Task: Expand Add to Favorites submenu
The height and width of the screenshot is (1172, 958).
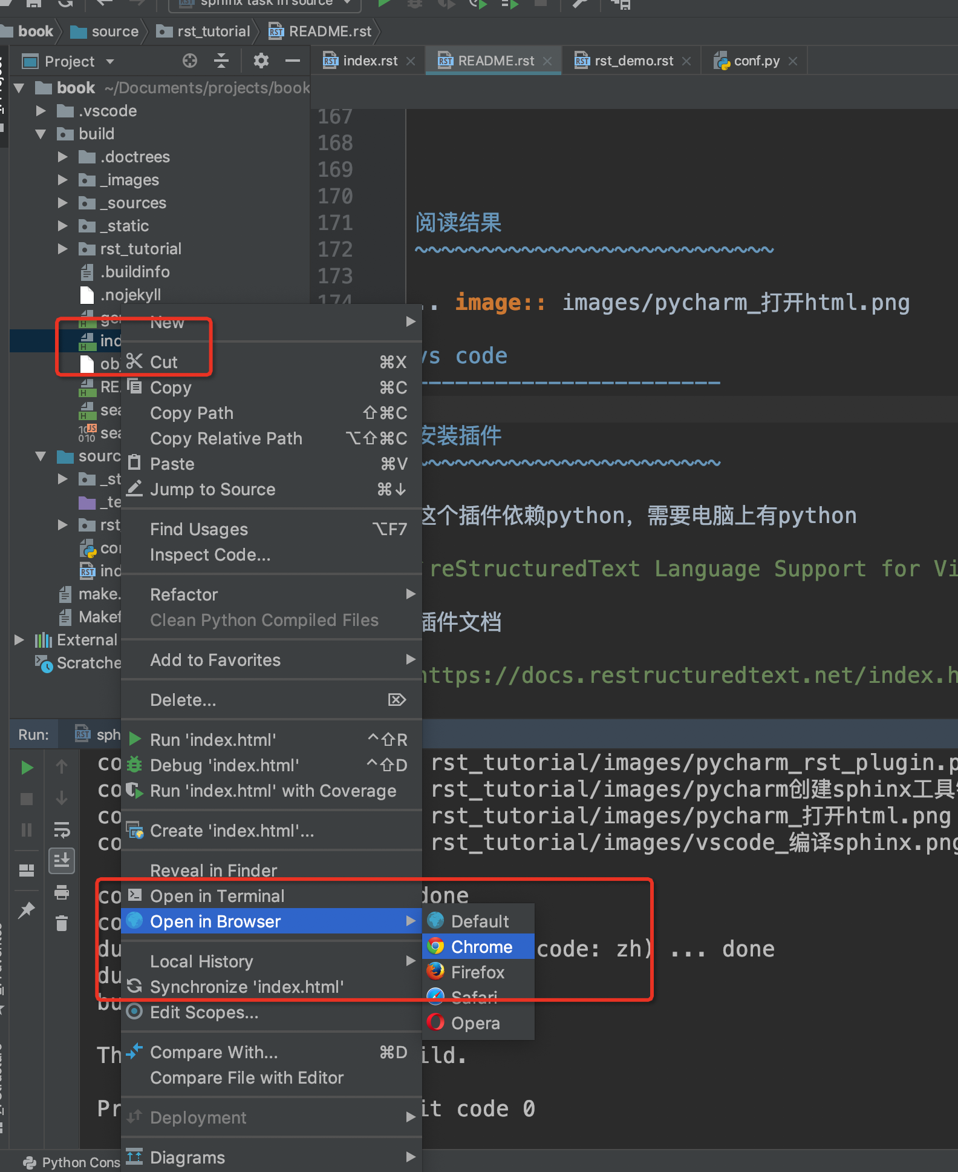Action: coord(271,660)
